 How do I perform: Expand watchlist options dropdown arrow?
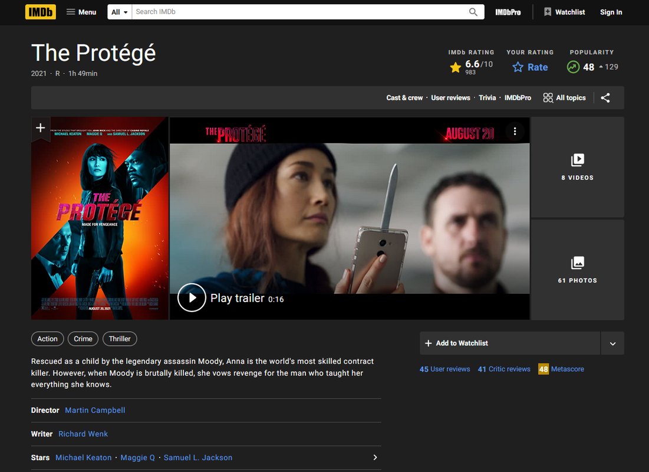click(612, 343)
